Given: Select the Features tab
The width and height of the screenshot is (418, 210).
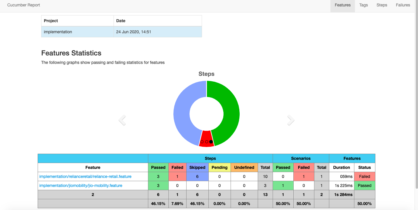Looking at the screenshot, I should [x=342, y=5].
